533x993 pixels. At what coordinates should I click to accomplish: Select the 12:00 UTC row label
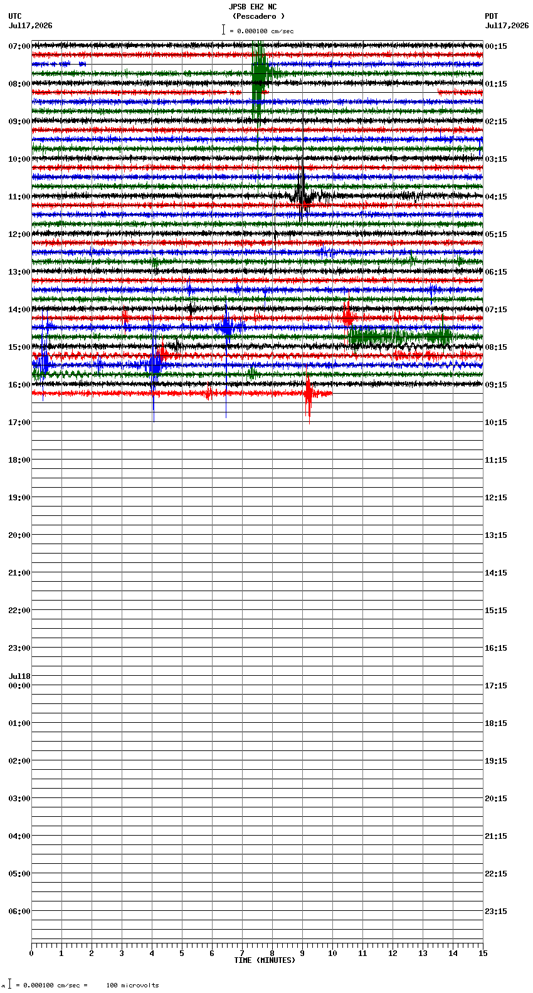[19, 234]
